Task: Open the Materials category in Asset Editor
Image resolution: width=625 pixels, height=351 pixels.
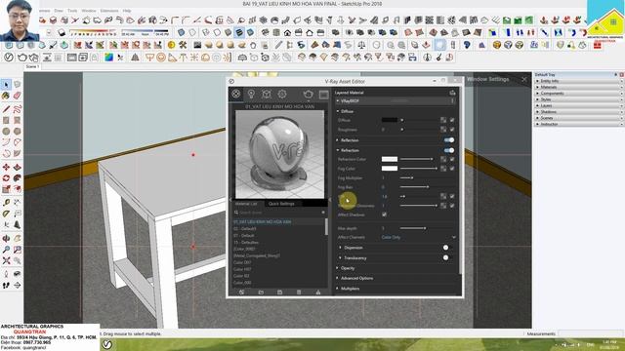Action: 236,94
